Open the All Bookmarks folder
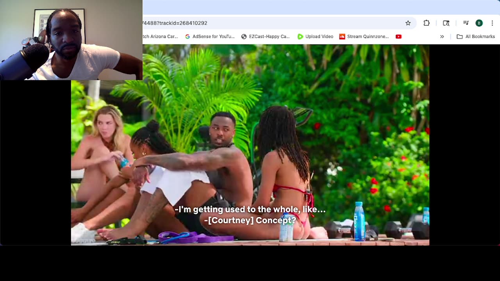Viewport: 500px width, 281px height. pyautogui.click(x=476, y=36)
